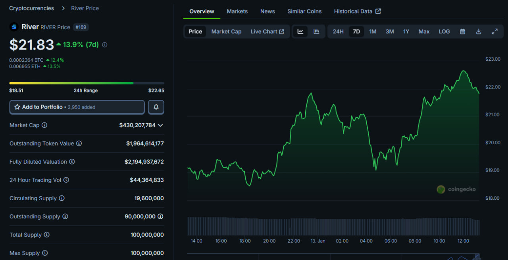Open the calendar date range picker
This screenshot has height=260, width=508.
(462, 32)
